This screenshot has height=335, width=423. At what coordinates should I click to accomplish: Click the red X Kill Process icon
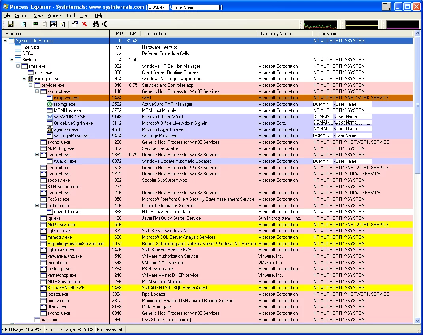[x=84, y=25]
